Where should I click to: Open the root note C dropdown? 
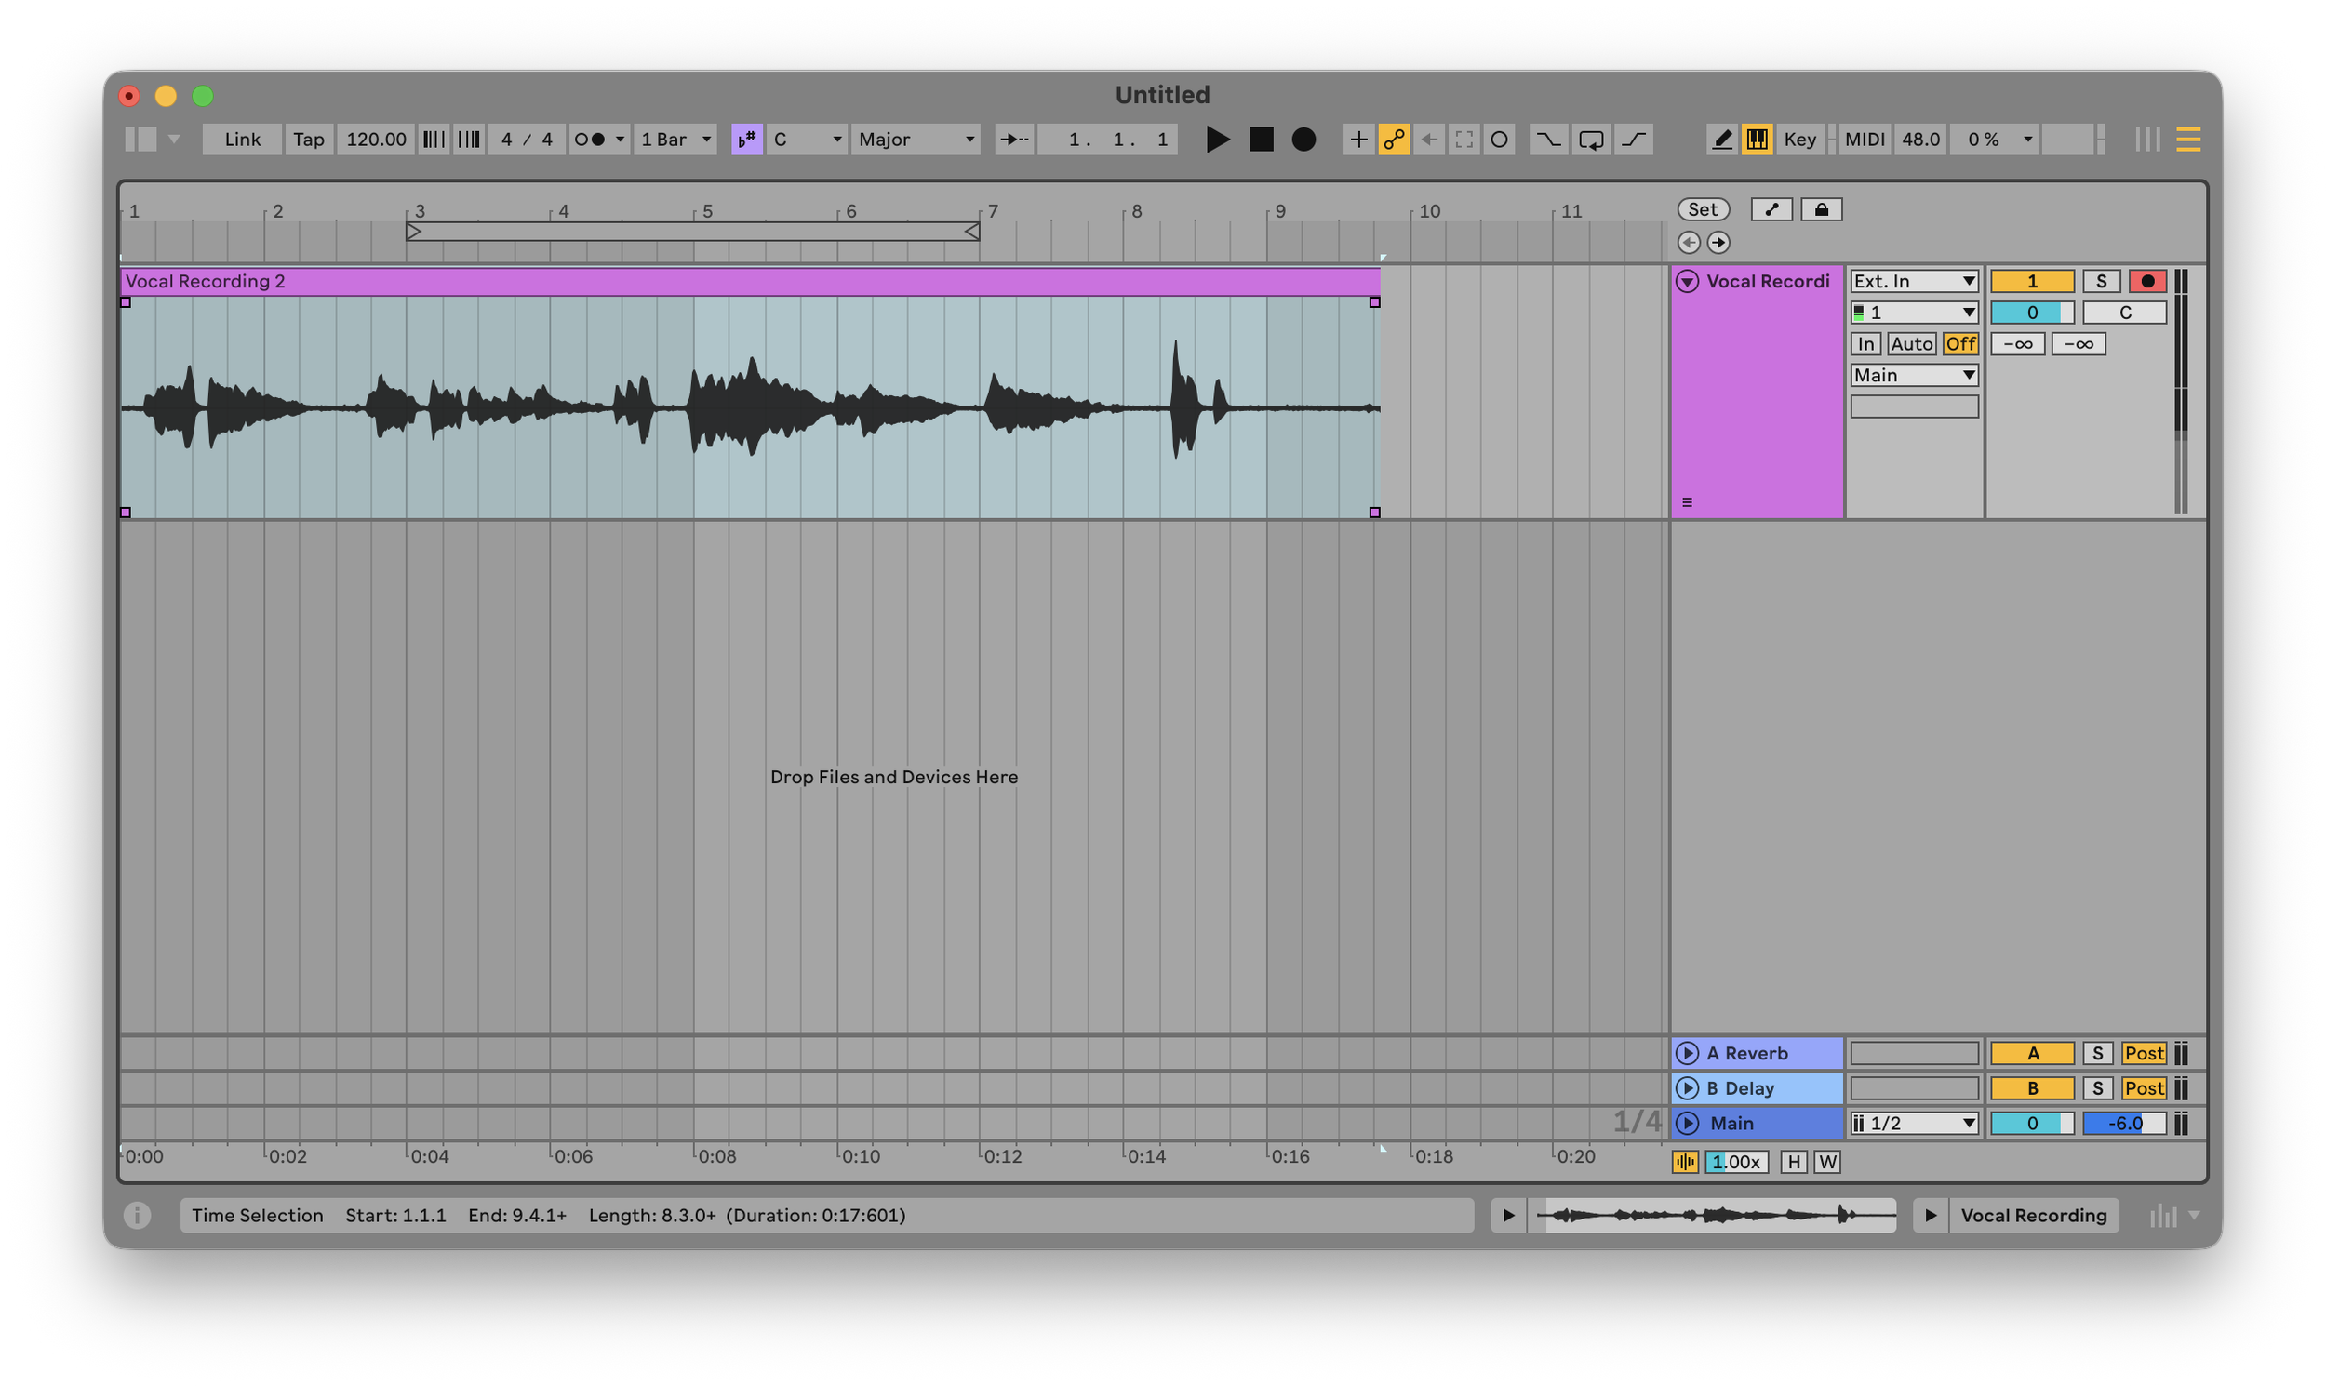[807, 140]
